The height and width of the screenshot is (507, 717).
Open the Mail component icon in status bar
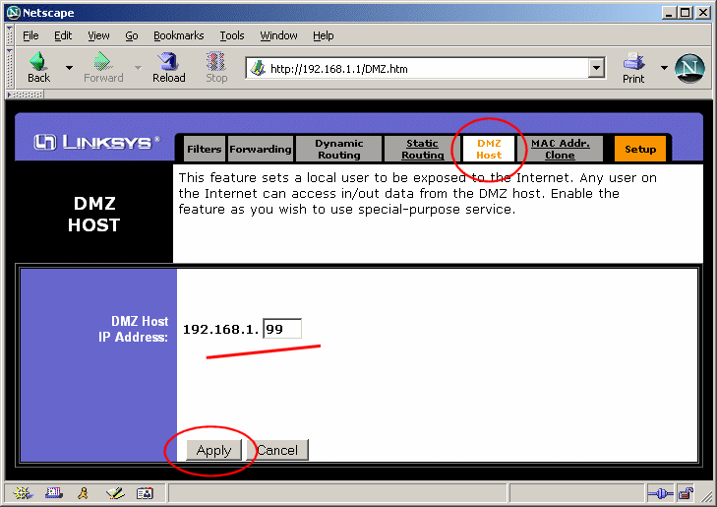pyautogui.click(x=54, y=493)
